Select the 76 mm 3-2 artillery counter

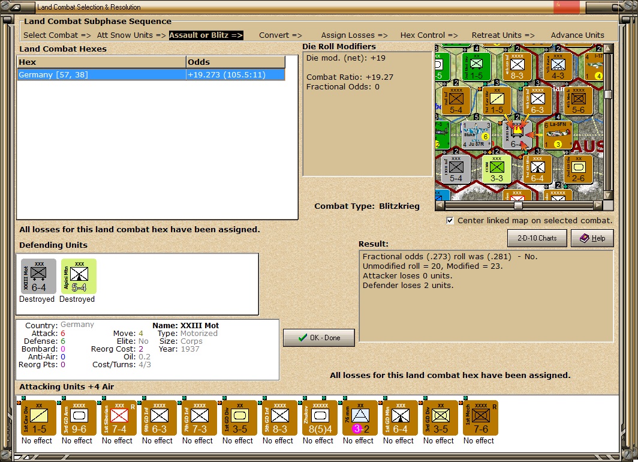point(360,418)
